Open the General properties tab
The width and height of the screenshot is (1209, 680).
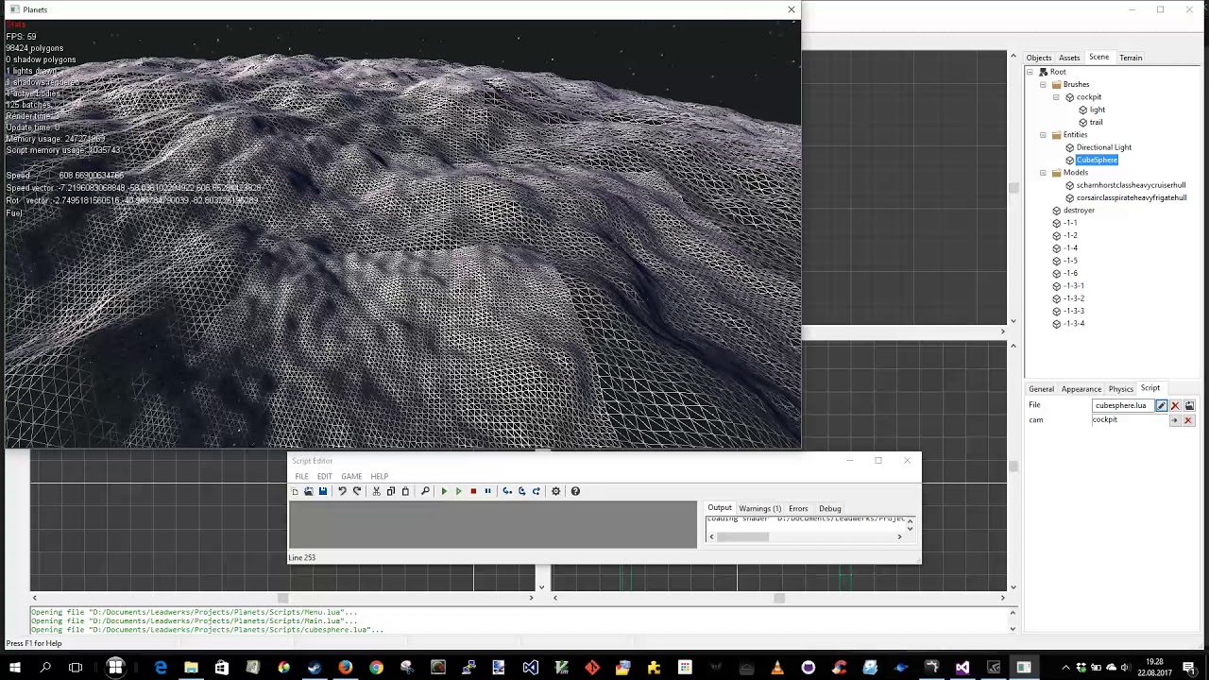[1041, 389]
